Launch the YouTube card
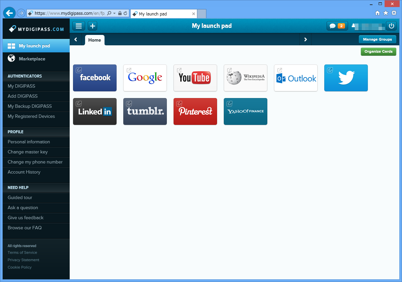This screenshot has width=402, height=282. coord(195,78)
